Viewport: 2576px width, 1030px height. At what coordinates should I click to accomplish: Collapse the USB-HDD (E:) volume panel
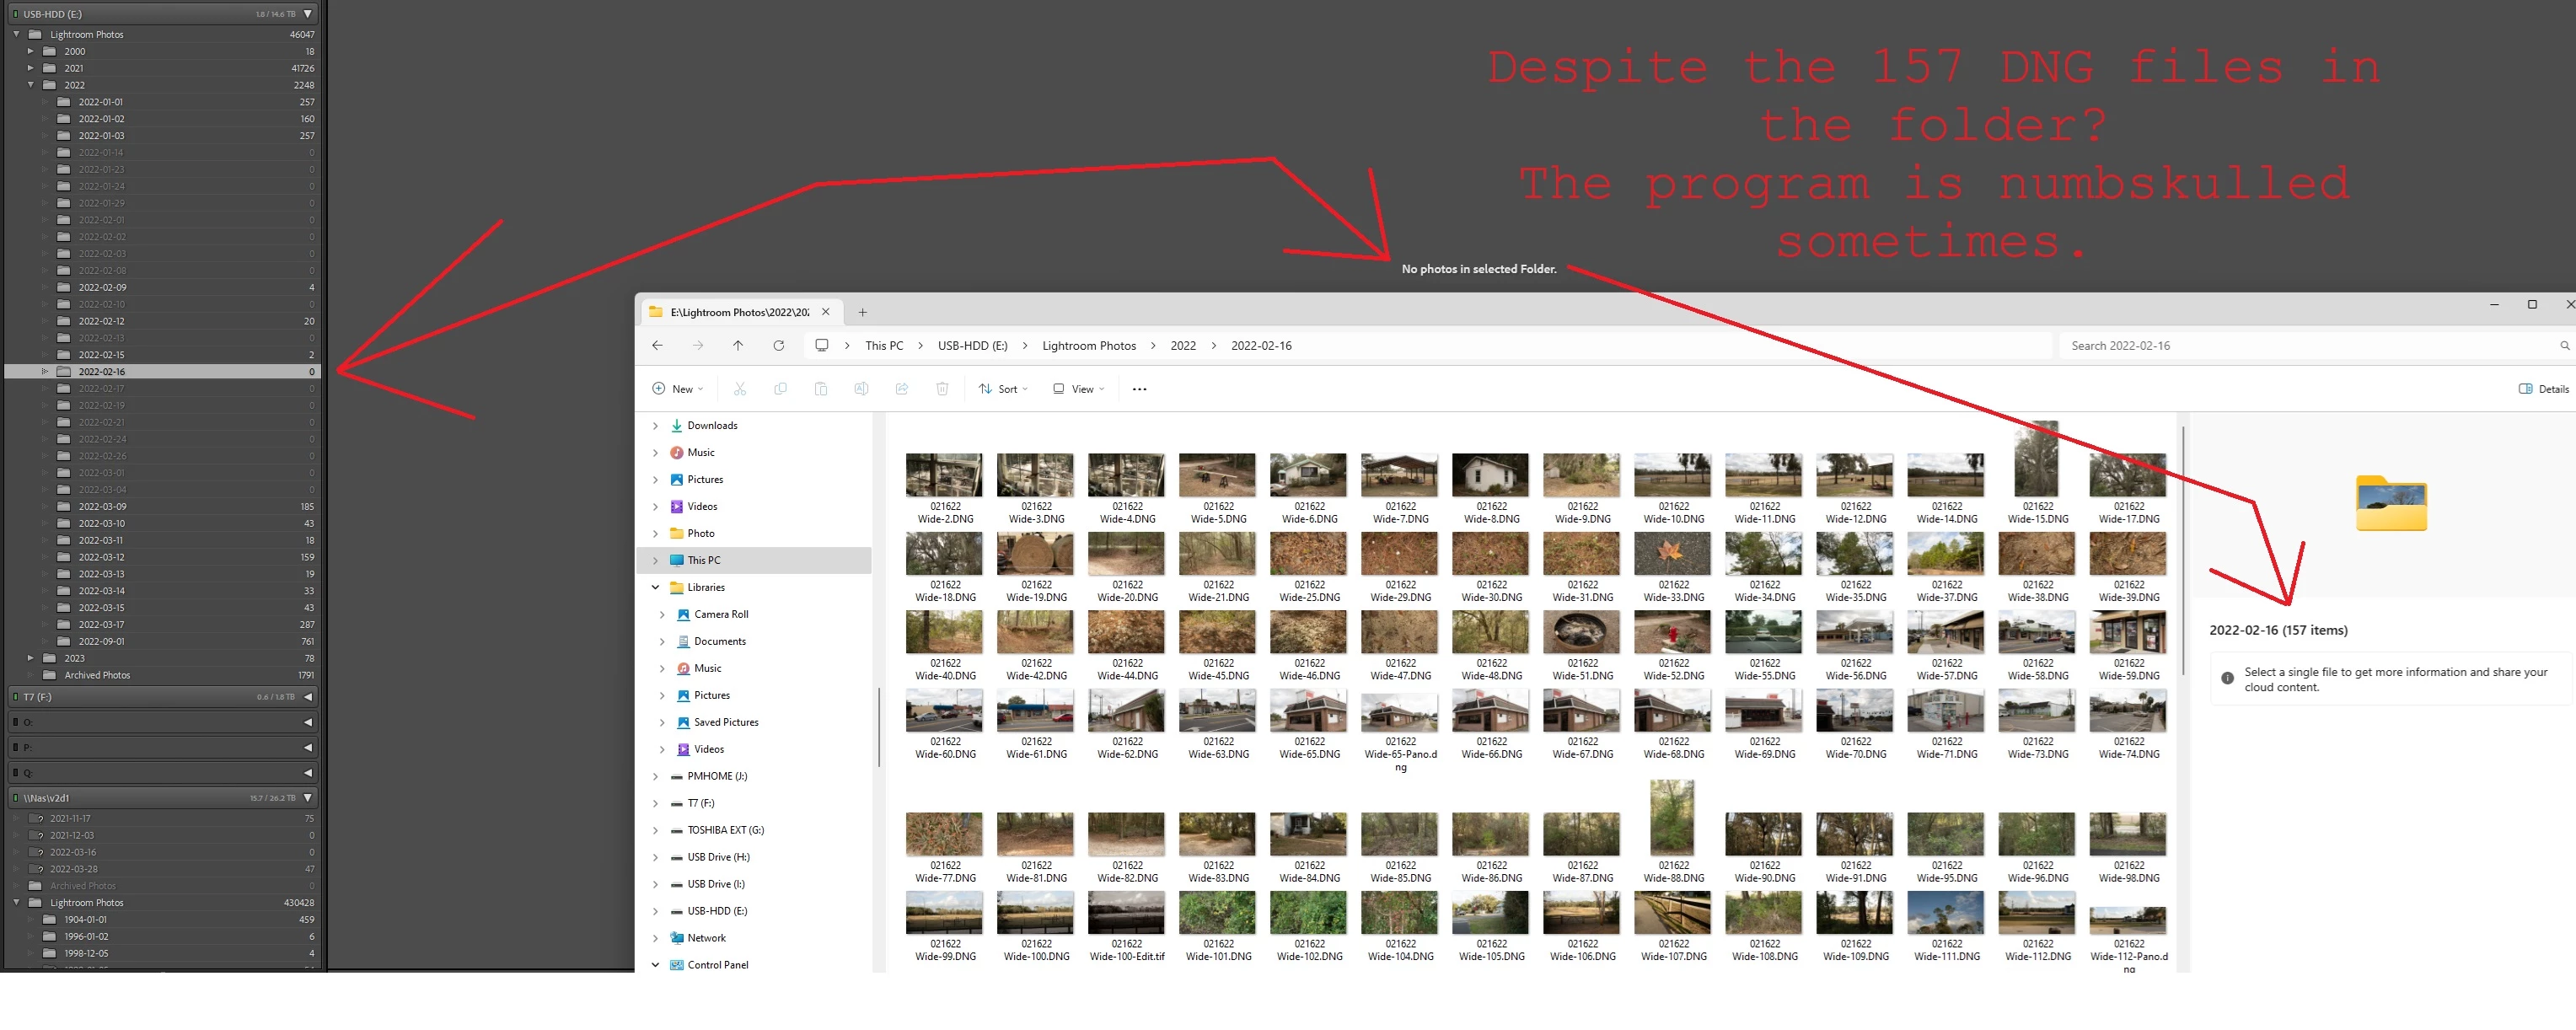(308, 14)
